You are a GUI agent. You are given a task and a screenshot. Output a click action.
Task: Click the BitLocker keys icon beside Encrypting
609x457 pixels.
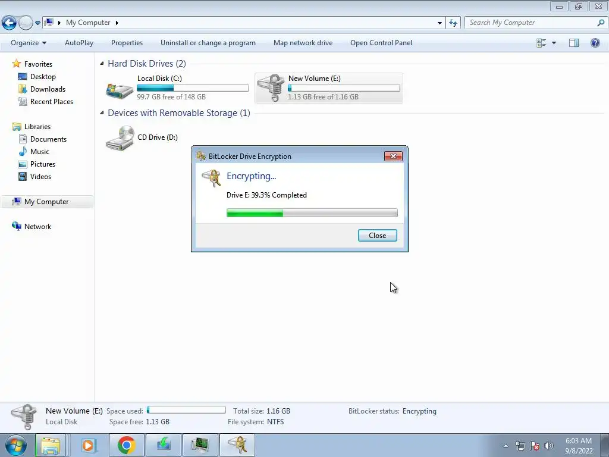click(211, 178)
